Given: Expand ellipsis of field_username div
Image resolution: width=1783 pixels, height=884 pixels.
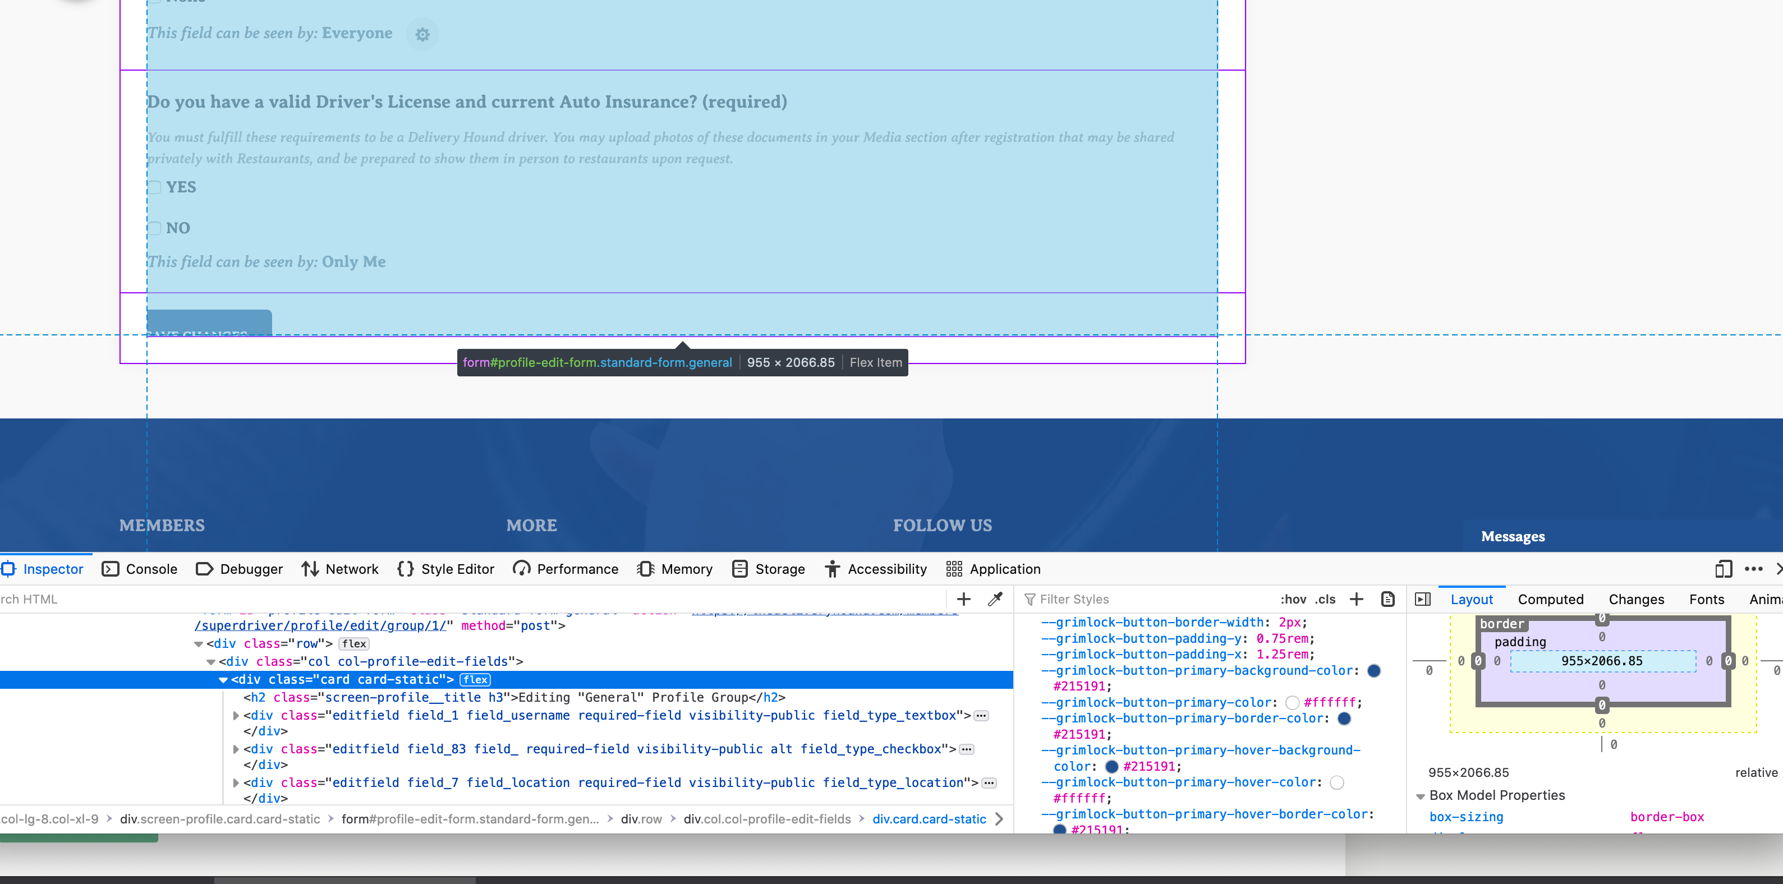Looking at the screenshot, I should pos(981,716).
